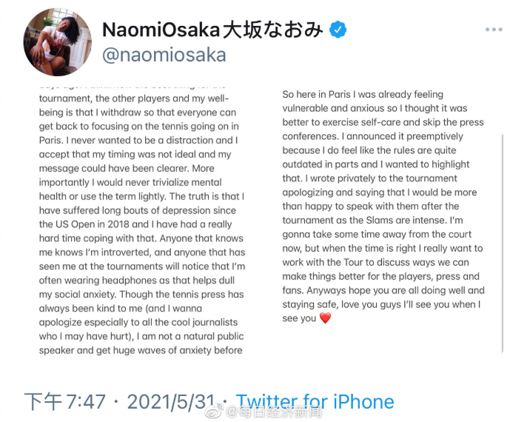Open the left note image starting 'tournament, the other players'
Viewport: 530px width, 422px height.
[142, 220]
